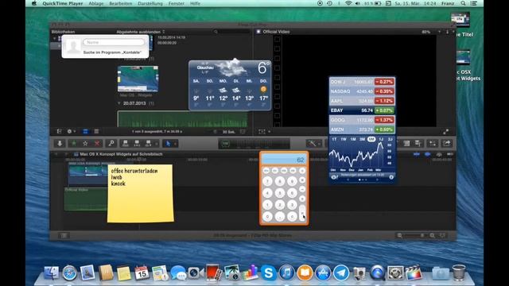Open the QuickTime Player menu
This screenshot has width=509, height=286.
click(x=62, y=3)
